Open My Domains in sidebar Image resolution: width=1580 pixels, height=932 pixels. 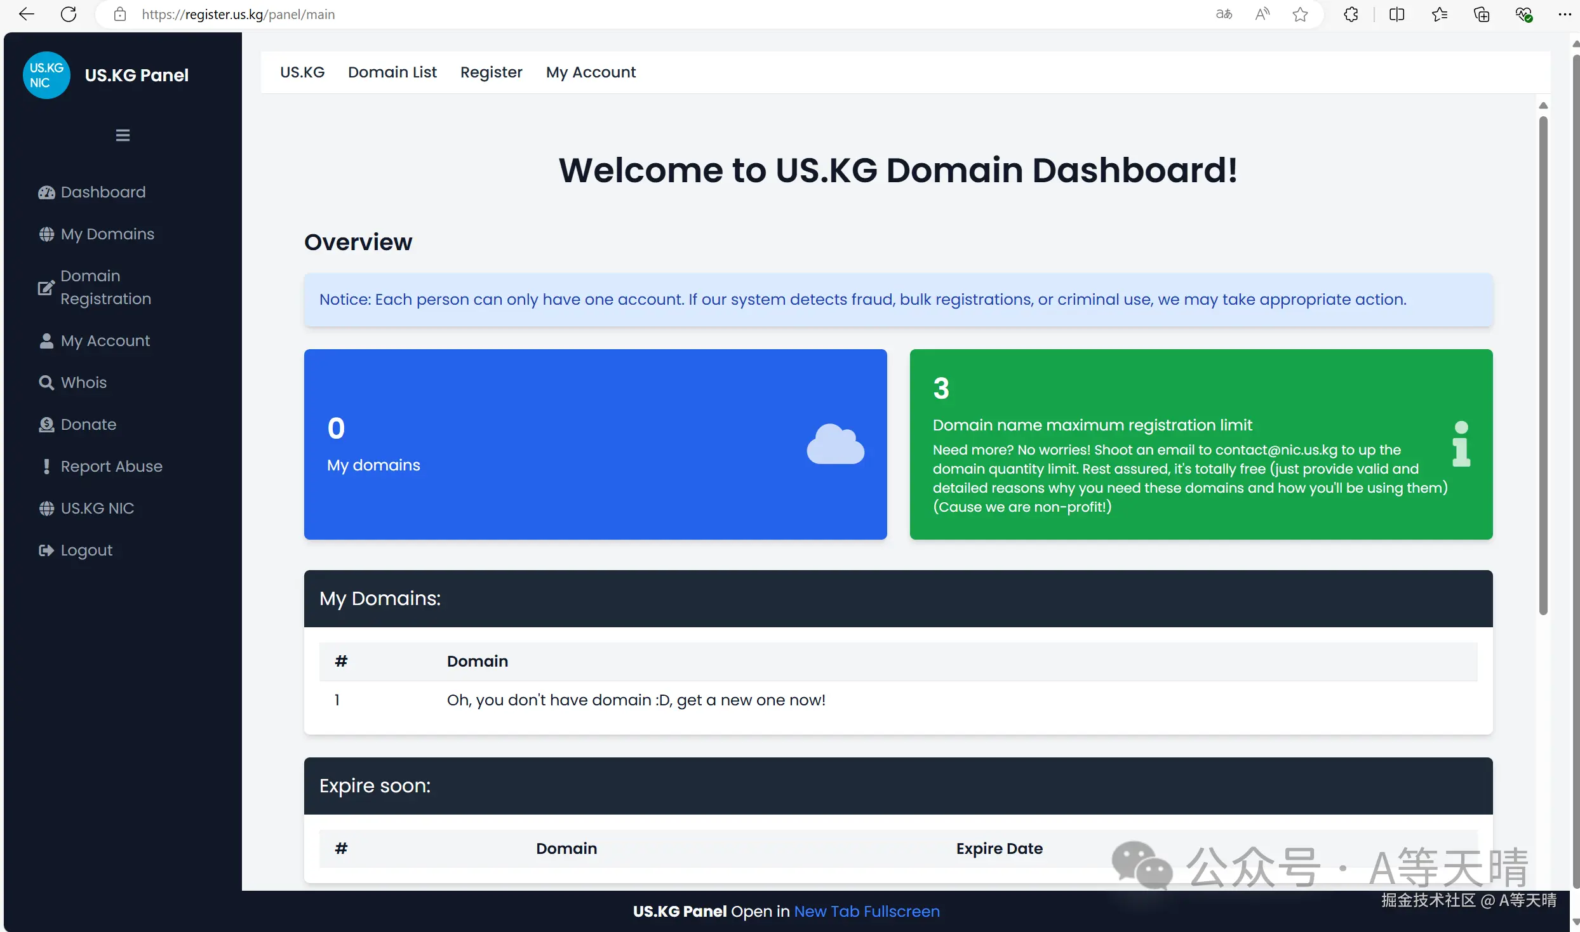(107, 234)
